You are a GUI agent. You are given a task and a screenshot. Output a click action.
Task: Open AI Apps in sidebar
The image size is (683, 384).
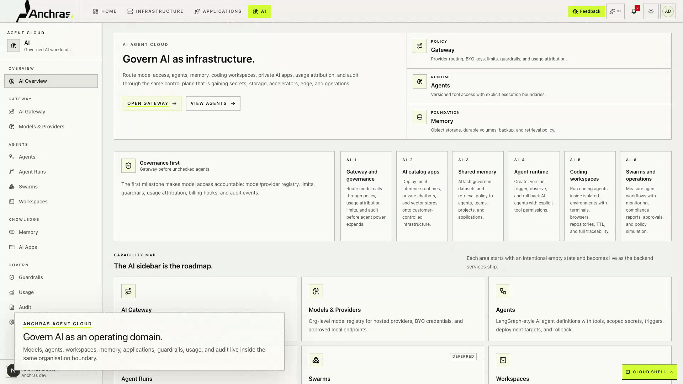(51, 247)
